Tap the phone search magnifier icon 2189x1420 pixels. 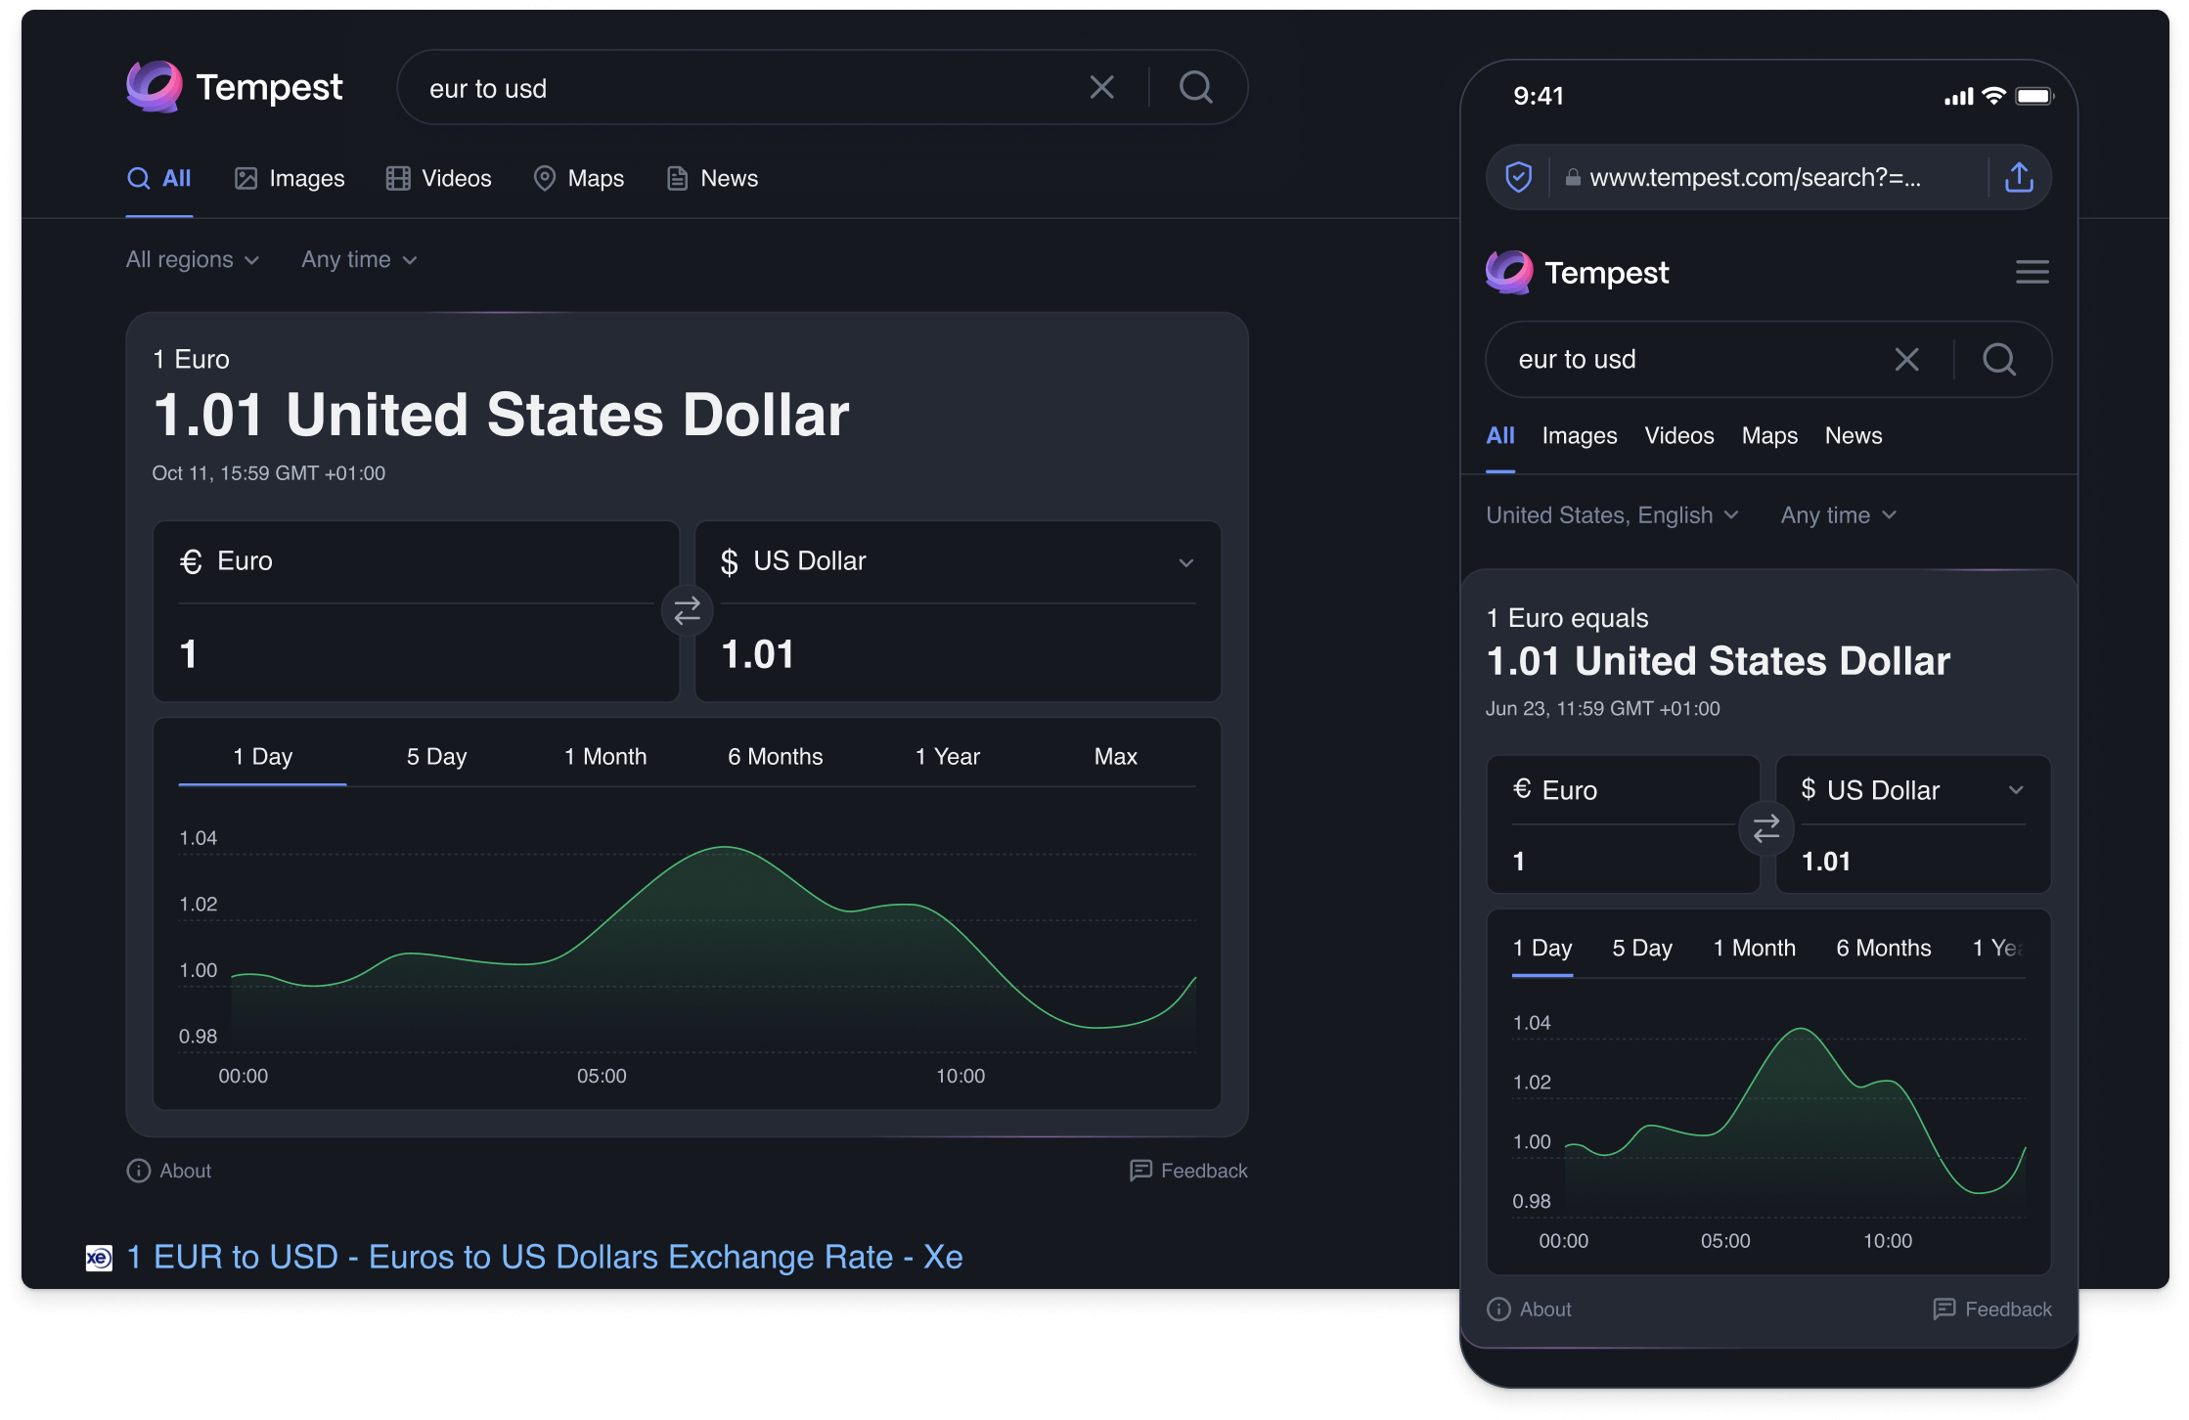(x=1998, y=360)
